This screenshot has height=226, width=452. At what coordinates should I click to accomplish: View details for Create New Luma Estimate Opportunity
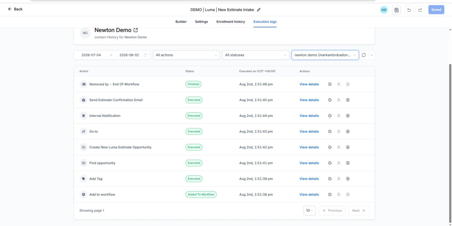point(309,147)
